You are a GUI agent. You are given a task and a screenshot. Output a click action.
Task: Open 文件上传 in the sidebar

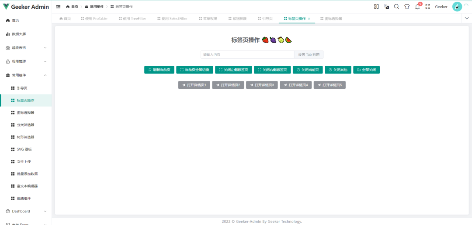(x=26, y=161)
